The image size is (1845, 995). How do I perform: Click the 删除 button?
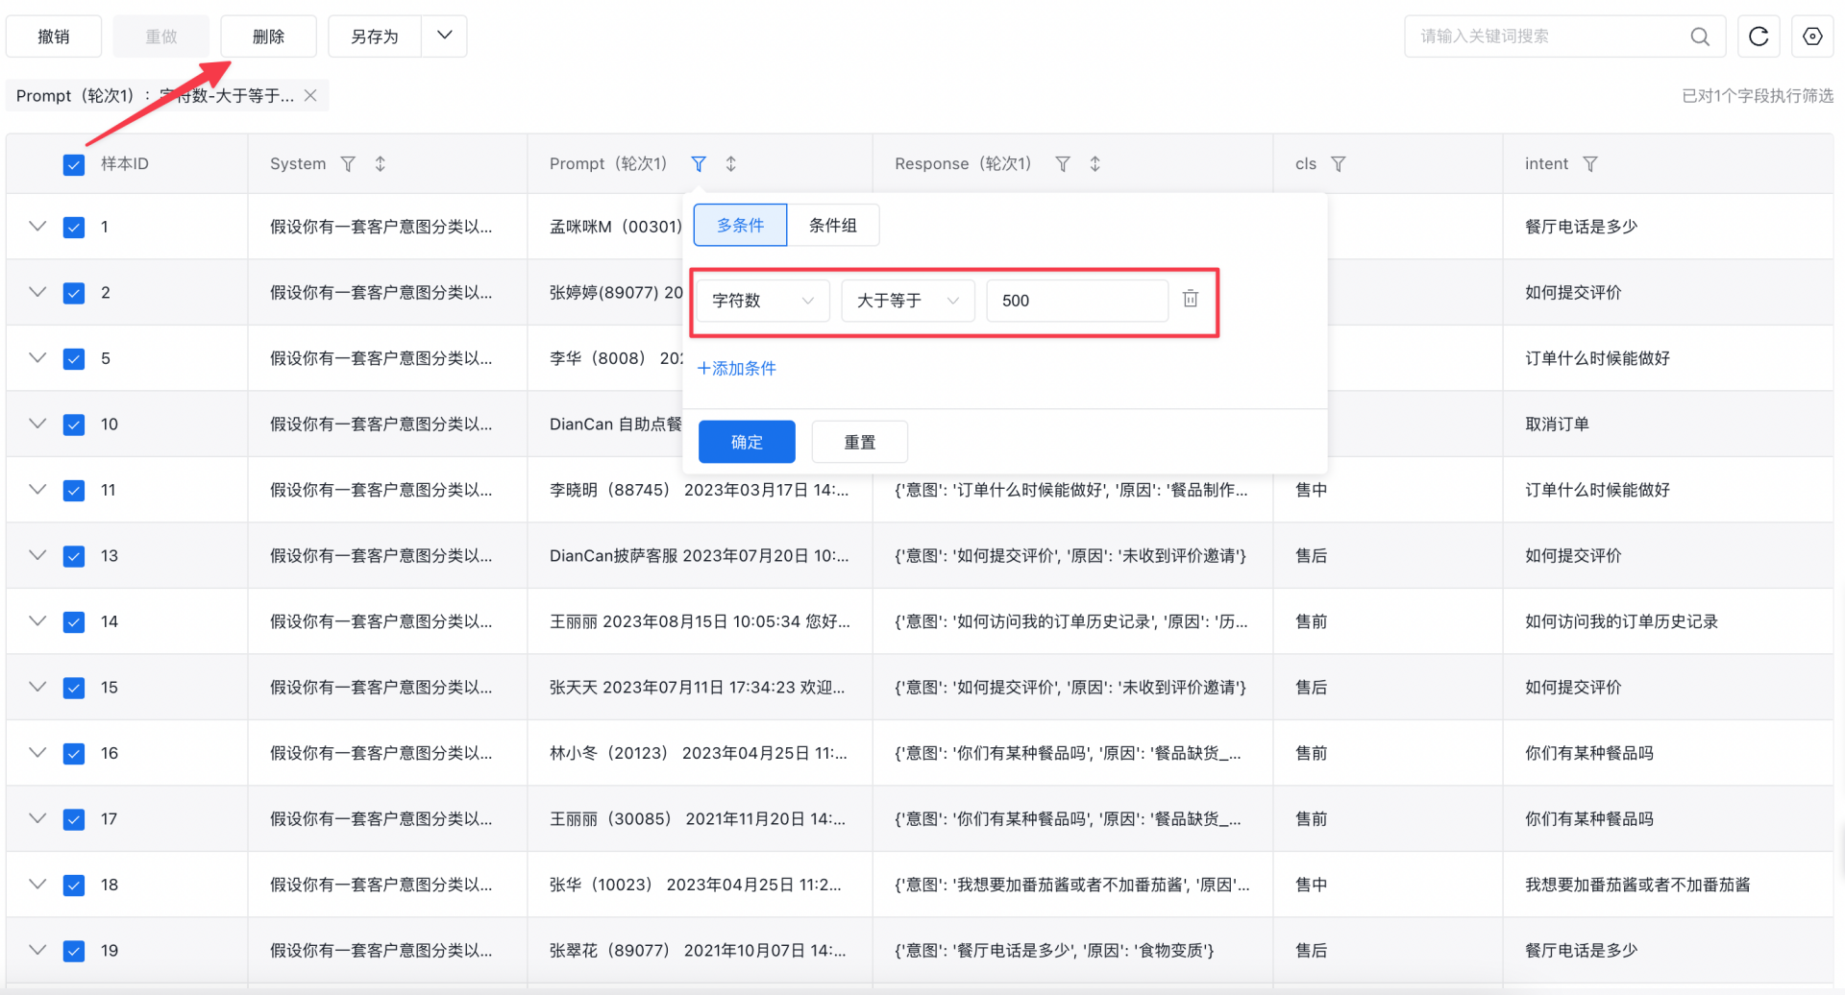tap(268, 36)
